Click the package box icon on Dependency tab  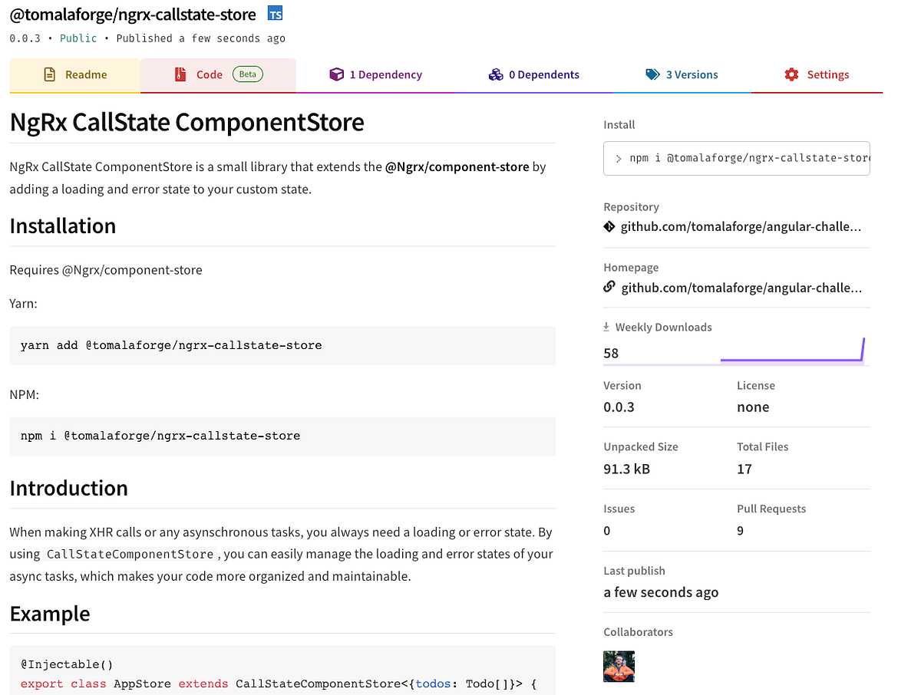pos(336,74)
